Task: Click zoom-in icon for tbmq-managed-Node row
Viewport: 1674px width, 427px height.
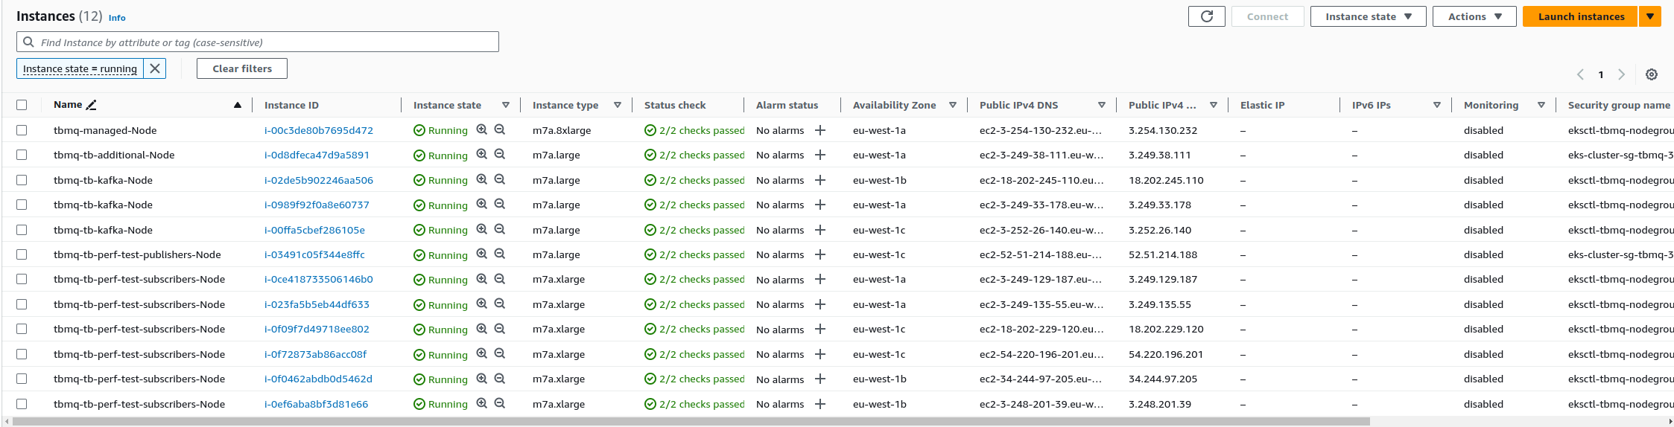Action: (x=482, y=129)
